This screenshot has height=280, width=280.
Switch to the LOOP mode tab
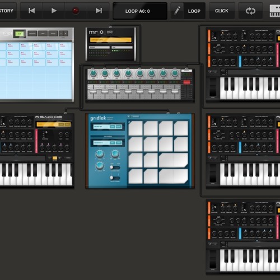194,11
